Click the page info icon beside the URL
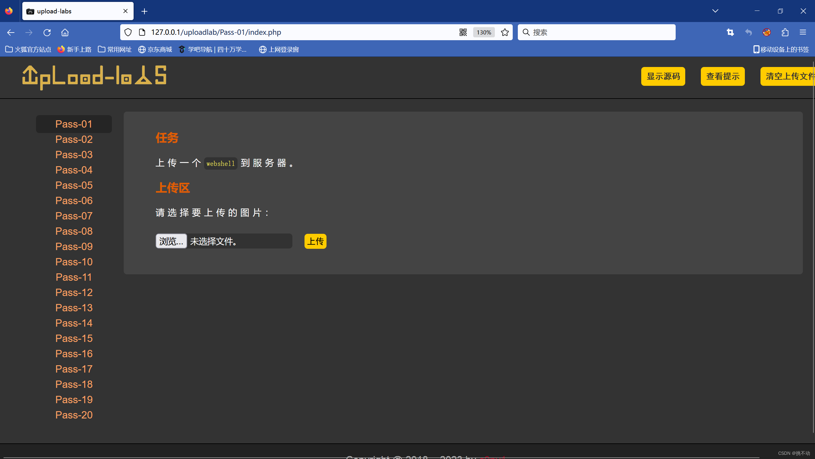This screenshot has height=459, width=815. click(142, 32)
